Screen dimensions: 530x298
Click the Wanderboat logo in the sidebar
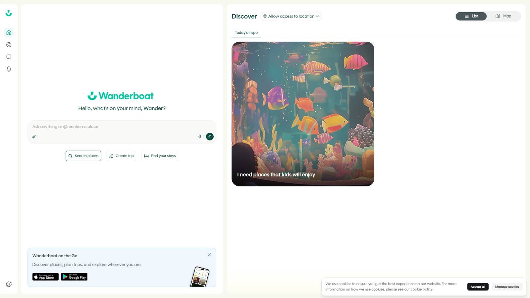tap(9, 13)
